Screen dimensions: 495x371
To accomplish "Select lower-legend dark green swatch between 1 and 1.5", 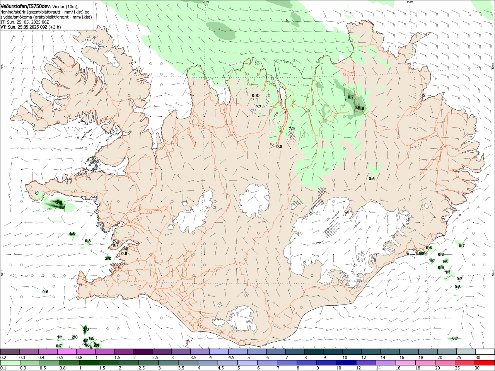I will pos(89,362).
